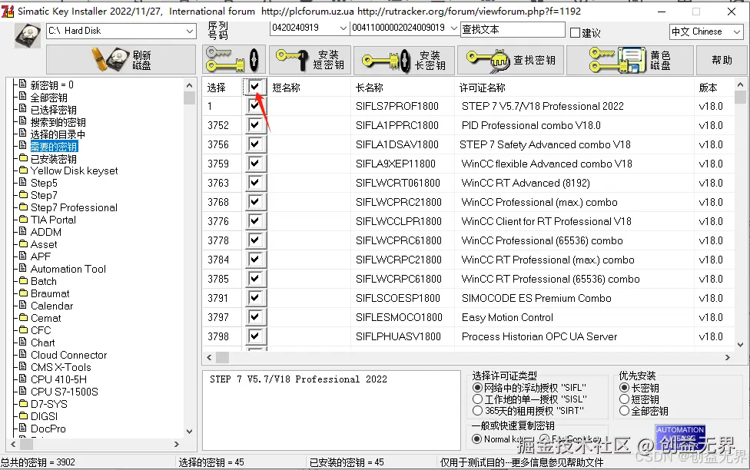
Task: Click the document icon next to Step5
Action: pyautogui.click(x=23, y=182)
